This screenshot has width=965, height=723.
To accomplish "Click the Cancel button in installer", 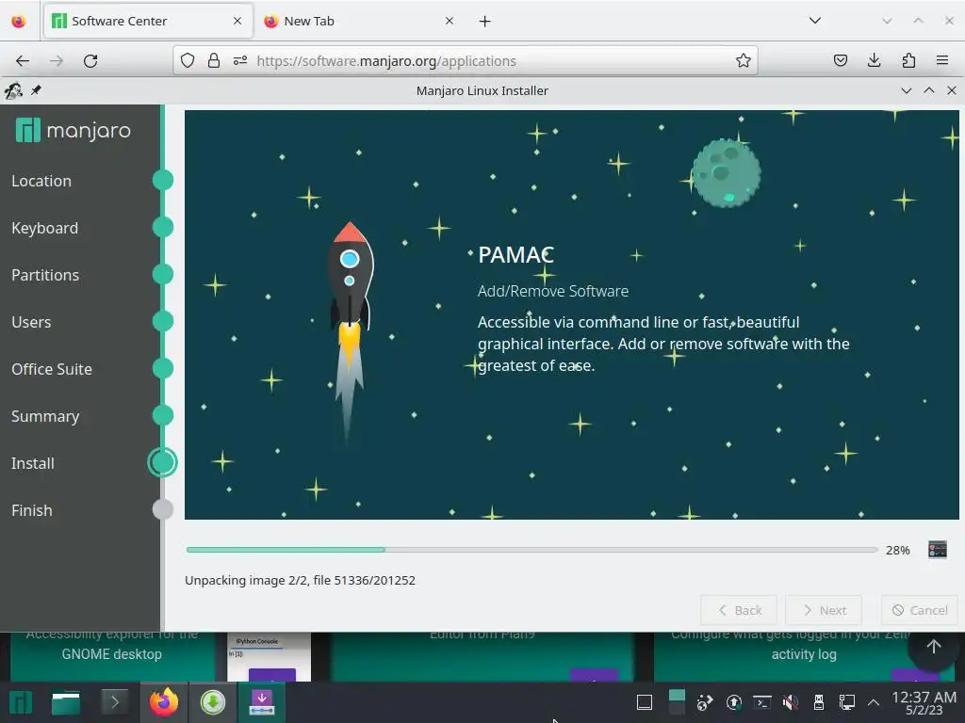I will (920, 610).
